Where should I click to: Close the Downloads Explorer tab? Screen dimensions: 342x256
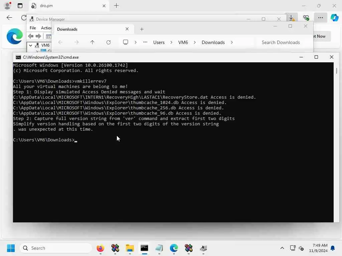(127, 29)
